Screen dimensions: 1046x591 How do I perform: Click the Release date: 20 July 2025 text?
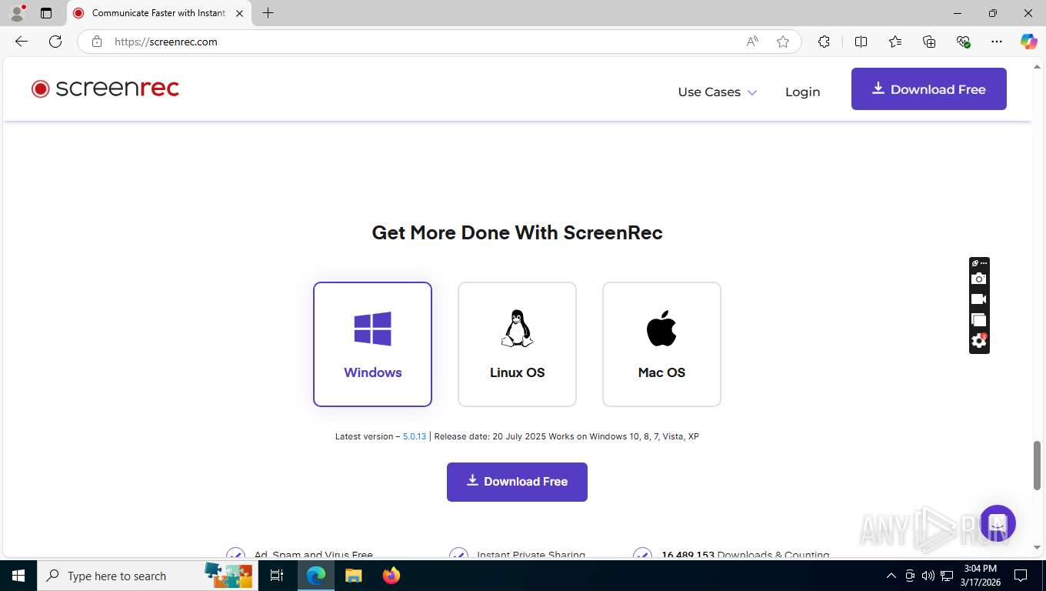pyautogui.click(x=490, y=436)
